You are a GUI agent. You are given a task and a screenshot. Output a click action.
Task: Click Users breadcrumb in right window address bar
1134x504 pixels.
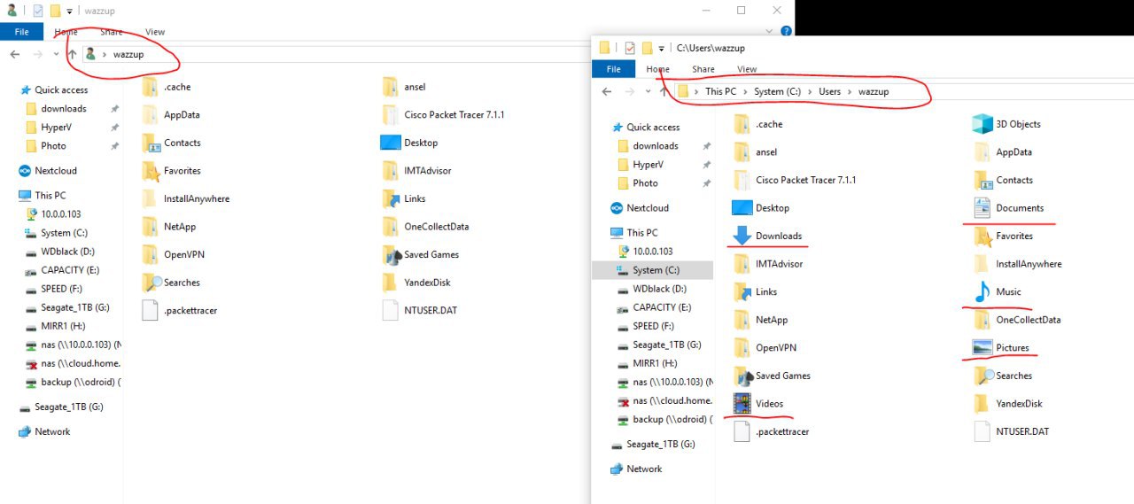[829, 91]
